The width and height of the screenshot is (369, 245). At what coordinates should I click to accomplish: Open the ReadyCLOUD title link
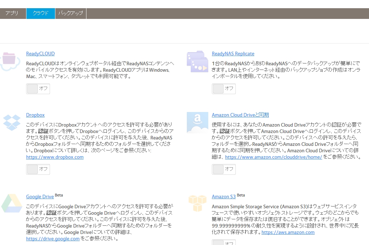point(40,53)
